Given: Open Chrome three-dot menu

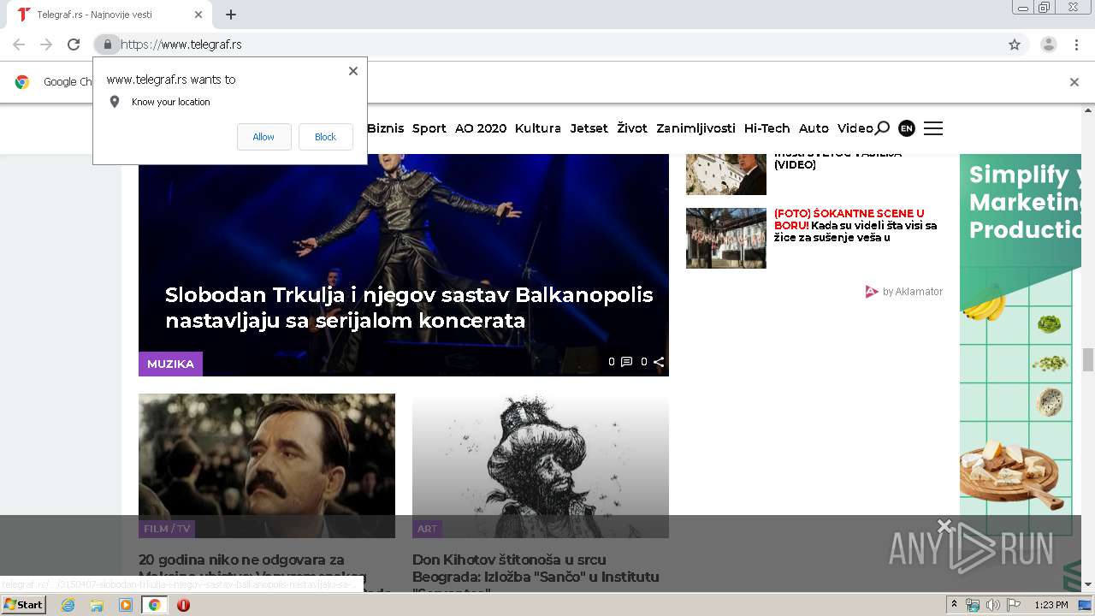Looking at the screenshot, I should [1076, 44].
